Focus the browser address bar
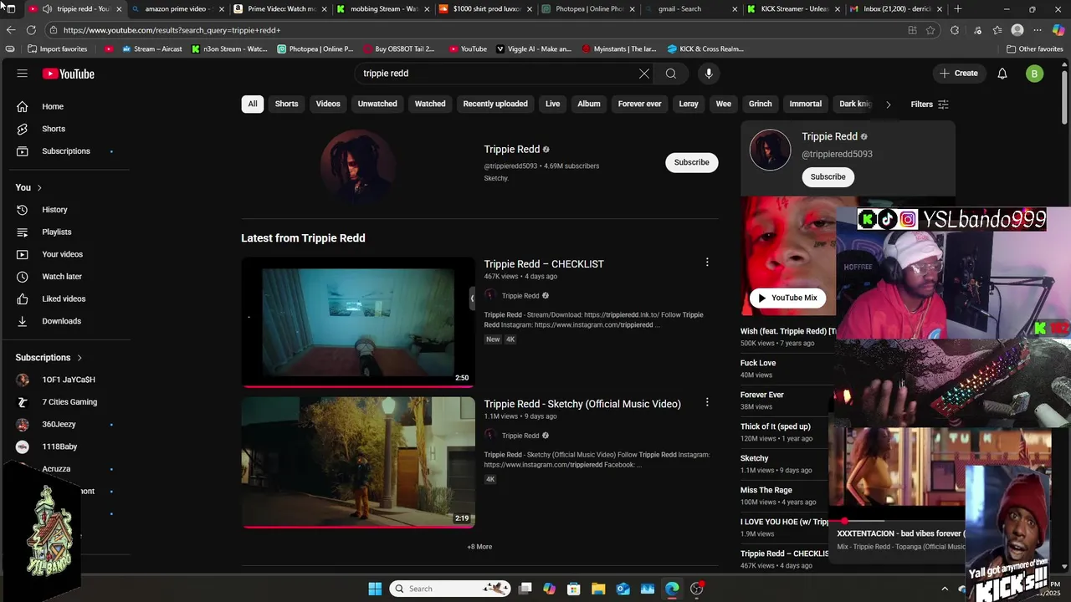Image resolution: width=1071 pixels, height=602 pixels. tap(477, 30)
